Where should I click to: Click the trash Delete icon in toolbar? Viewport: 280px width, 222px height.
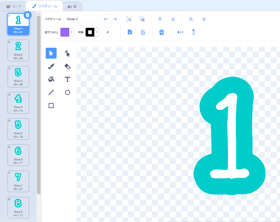162,32
